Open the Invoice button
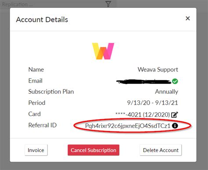208x170 pixels. [x=36, y=150]
